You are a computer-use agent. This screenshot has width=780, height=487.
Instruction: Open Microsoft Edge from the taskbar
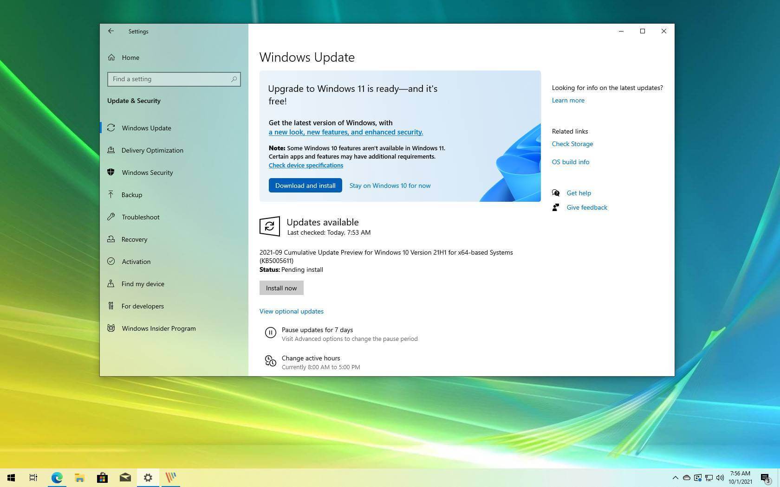pos(57,478)
